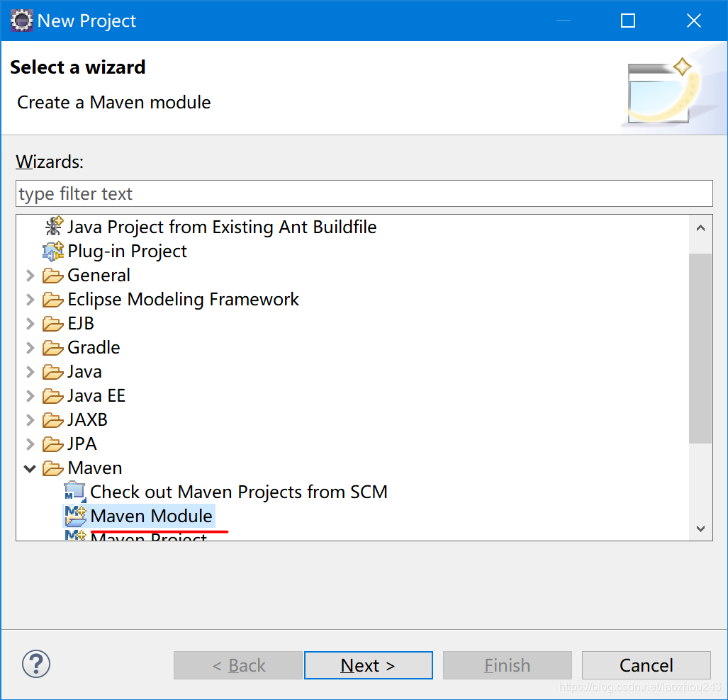Click the disabled Finish button
Viewport: 728px width, 700px height.
[x=508, y=665]
